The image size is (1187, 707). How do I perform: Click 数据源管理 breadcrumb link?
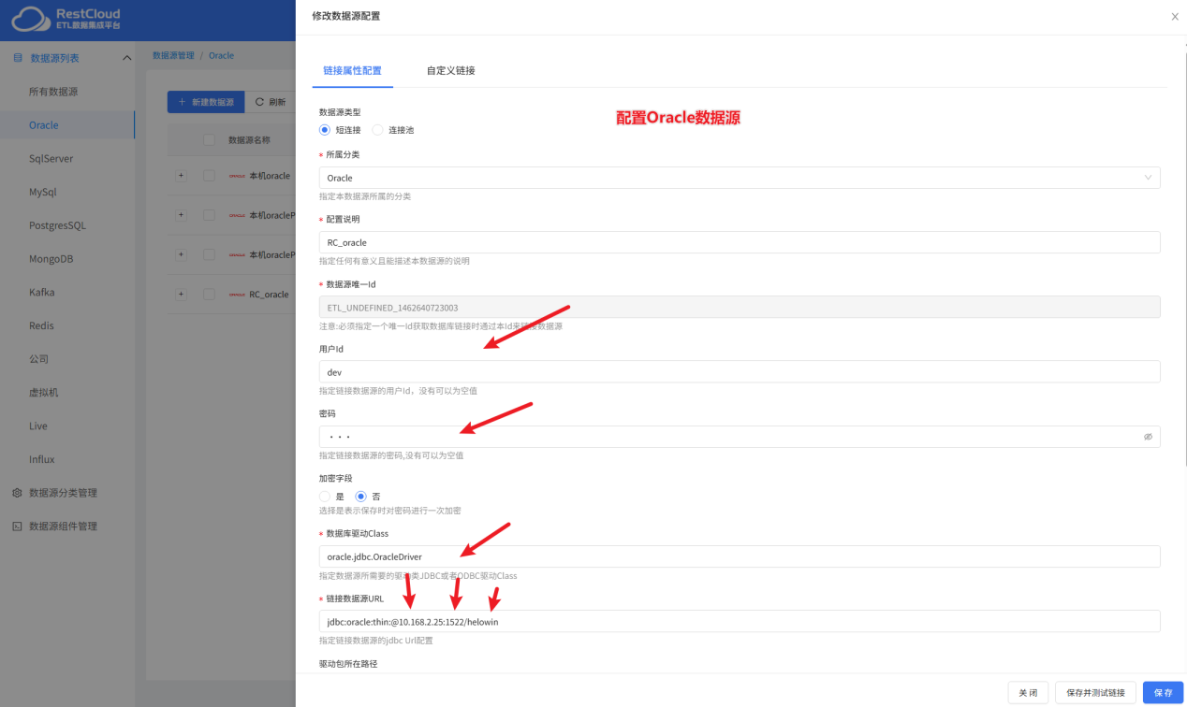[173, 56]
